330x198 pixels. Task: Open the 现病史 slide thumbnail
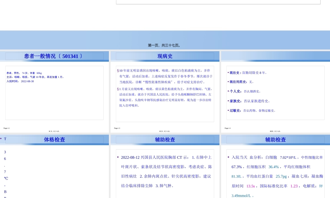165,92
